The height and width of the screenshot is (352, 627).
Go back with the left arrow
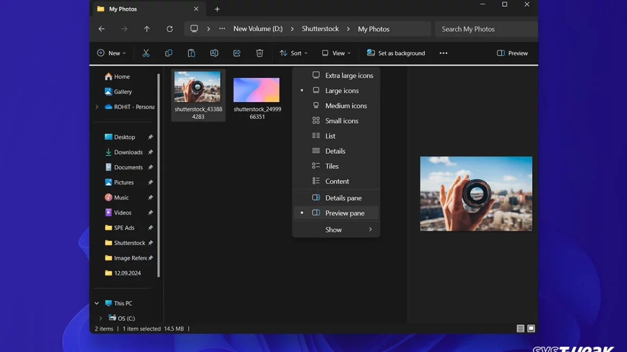tap(101, 29)
